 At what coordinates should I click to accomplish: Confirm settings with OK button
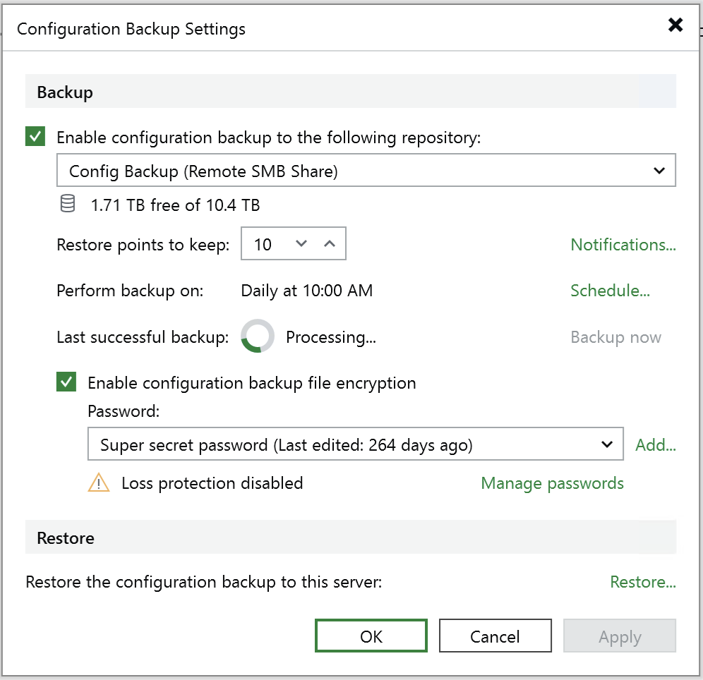pyautogui.click(x=371, y=636)
